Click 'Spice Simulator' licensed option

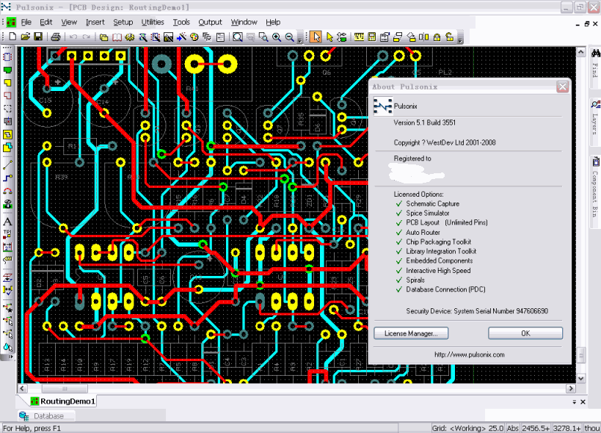click(x=428, y=213)
